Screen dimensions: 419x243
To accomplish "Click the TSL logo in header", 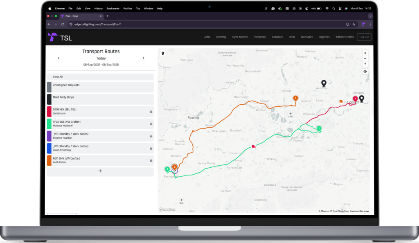I will tap(60, 38).
